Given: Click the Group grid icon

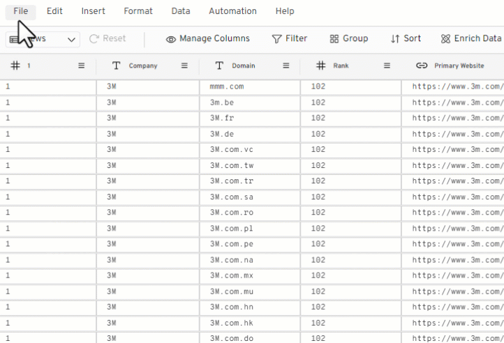Looking at the screenshot, I should [334, 39].
